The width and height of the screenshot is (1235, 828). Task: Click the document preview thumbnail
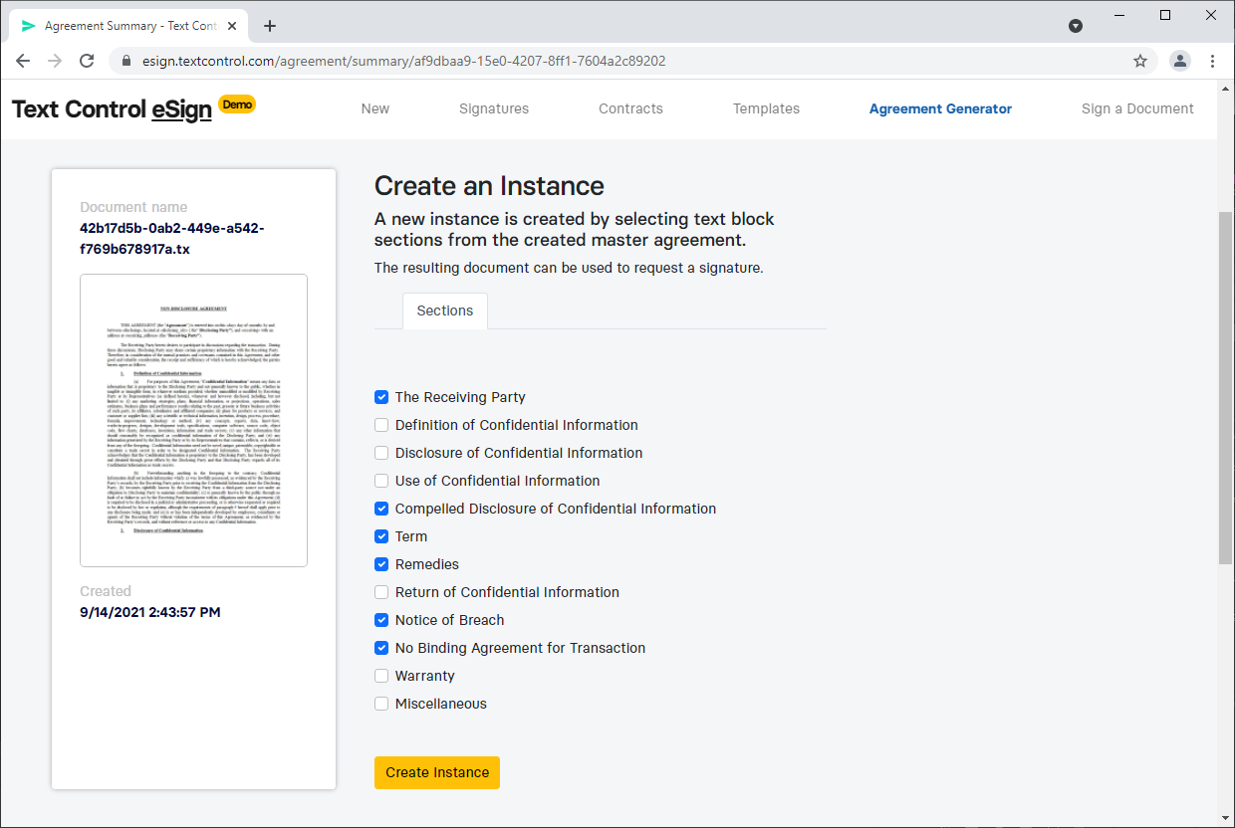(193, 420)
